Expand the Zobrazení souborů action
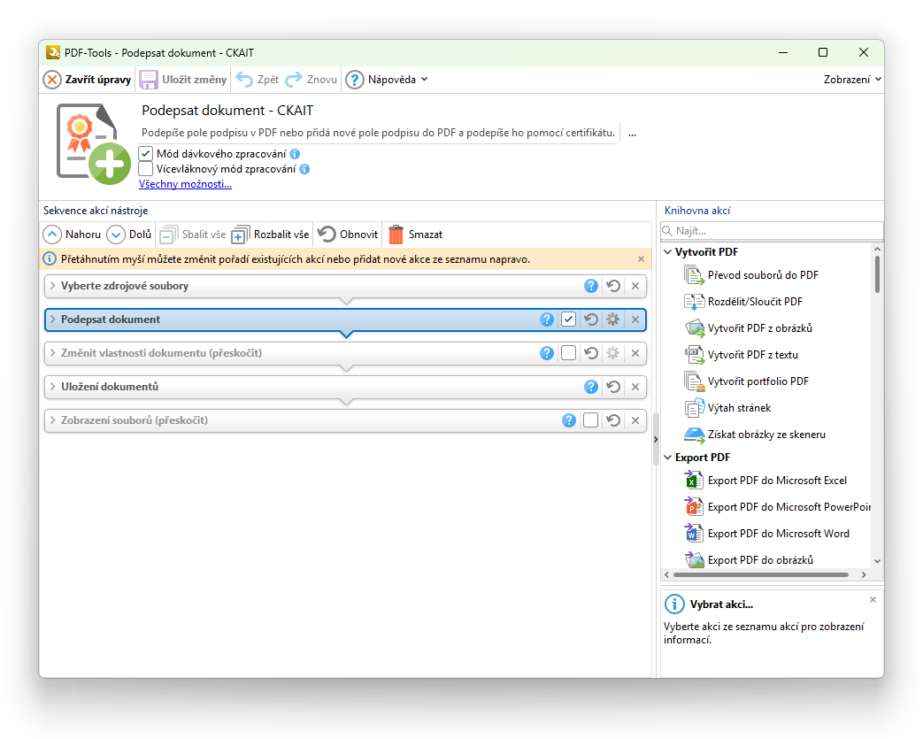 pos(53,420)
